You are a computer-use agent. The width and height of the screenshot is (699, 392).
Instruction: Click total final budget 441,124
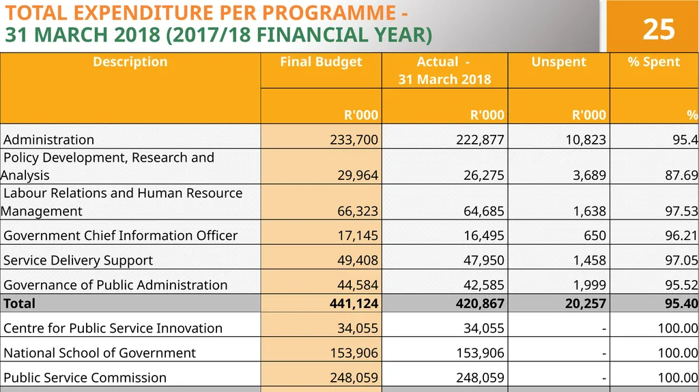coord(354,304)
